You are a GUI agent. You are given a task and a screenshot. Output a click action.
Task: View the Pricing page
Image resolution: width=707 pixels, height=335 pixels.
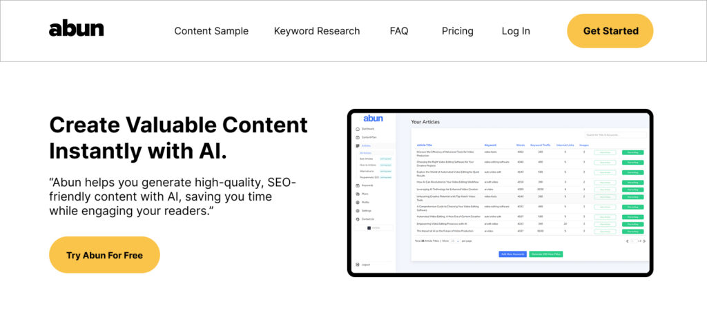[457, 31]
